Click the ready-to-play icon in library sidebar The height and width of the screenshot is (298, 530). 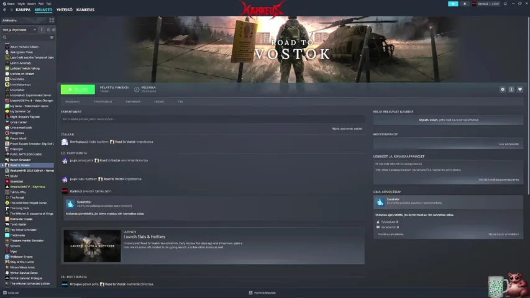[x=53, y=30]
